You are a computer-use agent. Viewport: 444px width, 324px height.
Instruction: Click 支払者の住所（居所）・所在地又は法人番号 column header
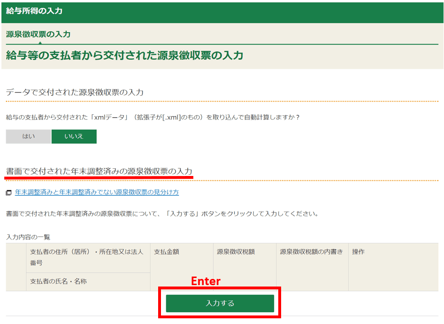coord(88,258)
